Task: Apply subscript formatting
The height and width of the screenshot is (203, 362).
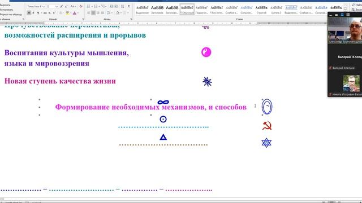Action: point(50,13)
